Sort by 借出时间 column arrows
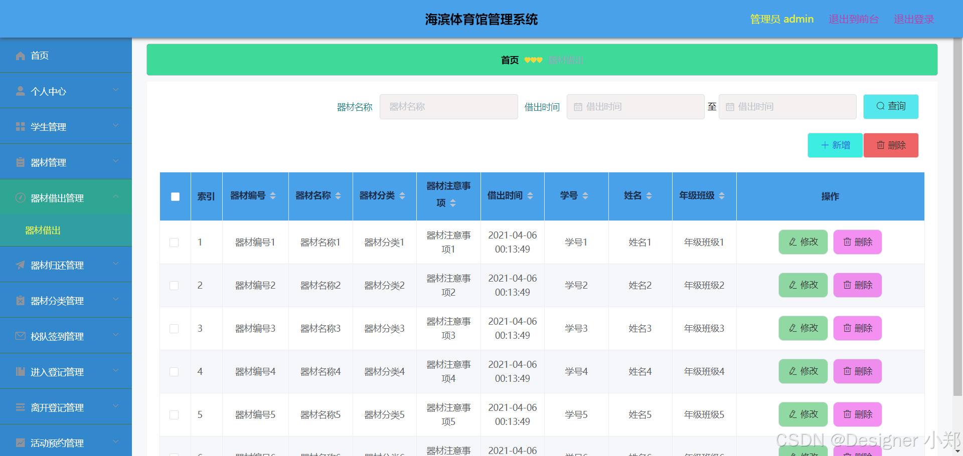963x456 pixels. pyautogui.click(x=530, y=196)
